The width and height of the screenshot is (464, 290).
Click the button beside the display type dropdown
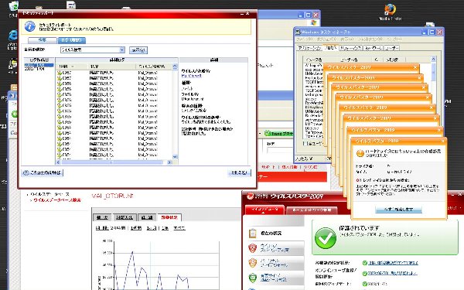[138, 50]
